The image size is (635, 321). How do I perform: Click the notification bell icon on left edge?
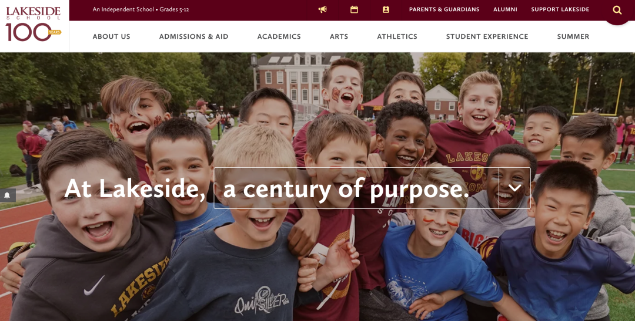coord(7,195)
